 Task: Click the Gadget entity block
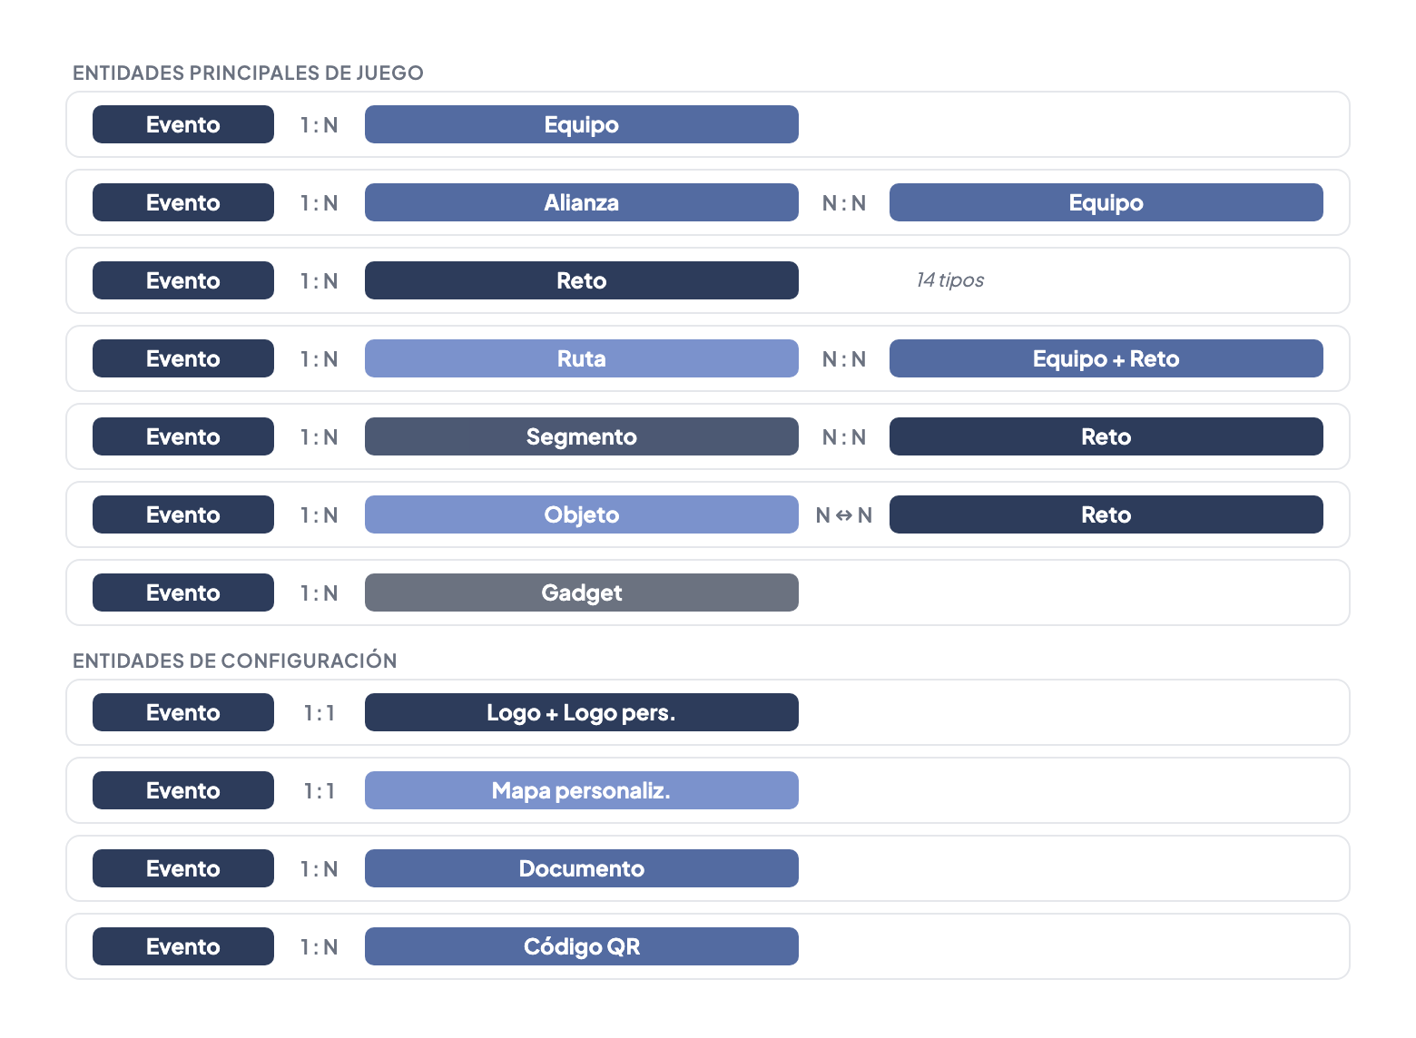tap(581, 592)
